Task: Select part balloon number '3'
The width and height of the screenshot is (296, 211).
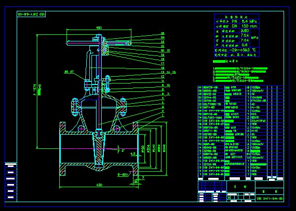Action: pyautogui.click(x=163, y=107)
